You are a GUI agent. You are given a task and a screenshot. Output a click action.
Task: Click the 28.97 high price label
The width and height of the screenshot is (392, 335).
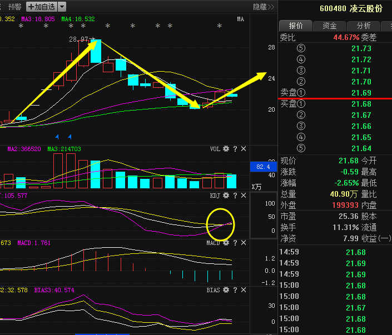78,39
